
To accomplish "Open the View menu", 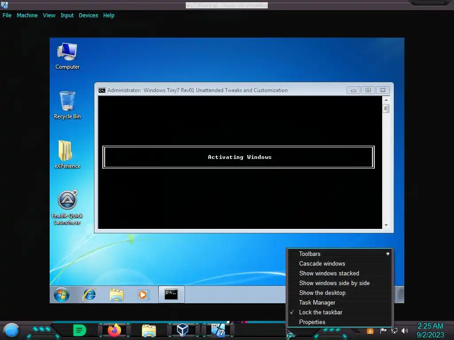I will [x=49, y=15].
